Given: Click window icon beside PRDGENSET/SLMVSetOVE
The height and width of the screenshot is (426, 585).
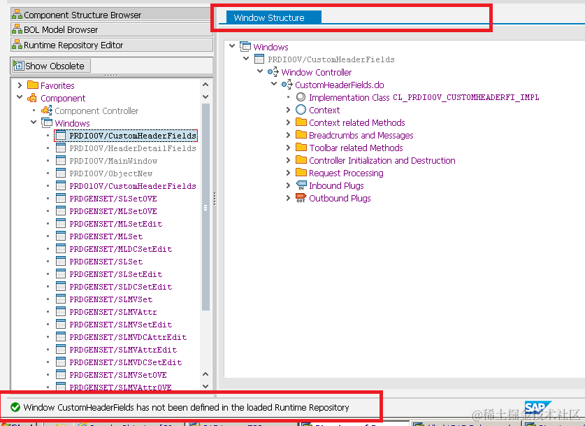Looking at the screenshot, I should pos(60,374).
